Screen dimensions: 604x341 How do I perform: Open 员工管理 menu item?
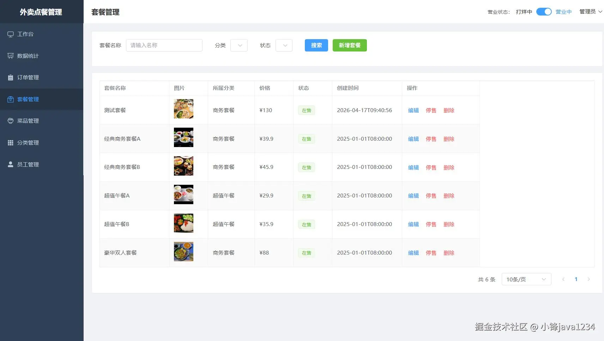pyautogui.click(x=42, y=164)
